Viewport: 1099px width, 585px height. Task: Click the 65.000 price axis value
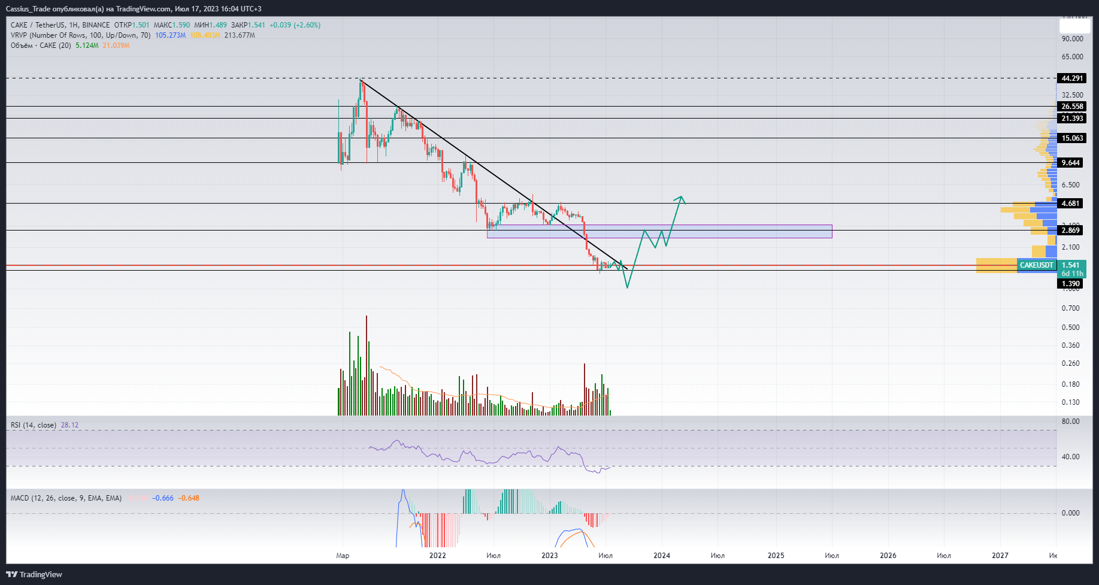[1072, 57]
